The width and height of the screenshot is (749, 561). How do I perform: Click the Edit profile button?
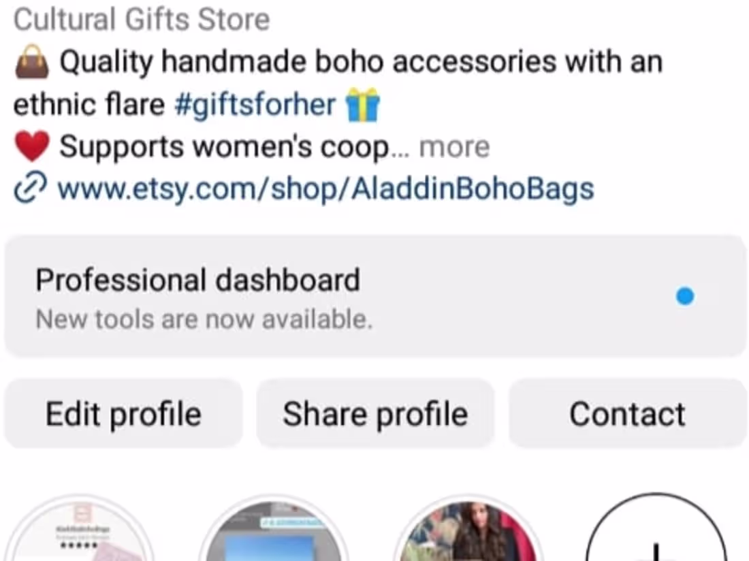123,413
